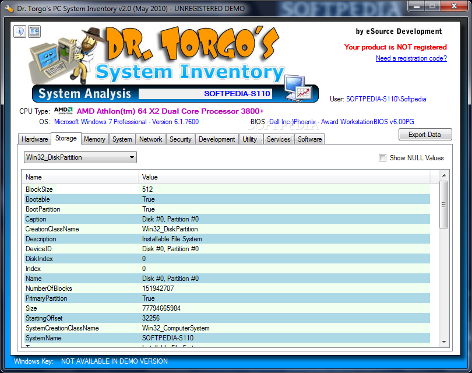Click the Phoenix Award WorkstationBIOS text
Image resolution: width=472 pixels, height=373 pixels.
341,122
